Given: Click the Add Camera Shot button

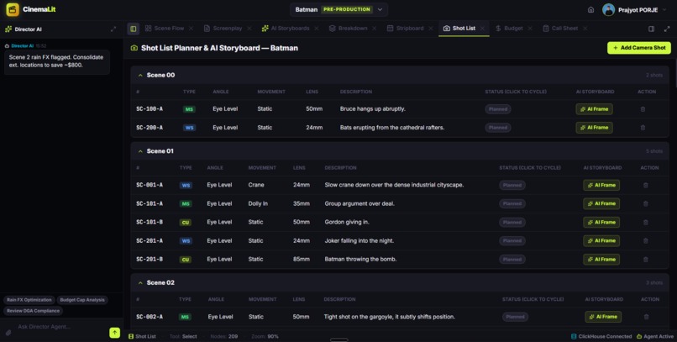Looking at the screenshot, I should 639,48.
